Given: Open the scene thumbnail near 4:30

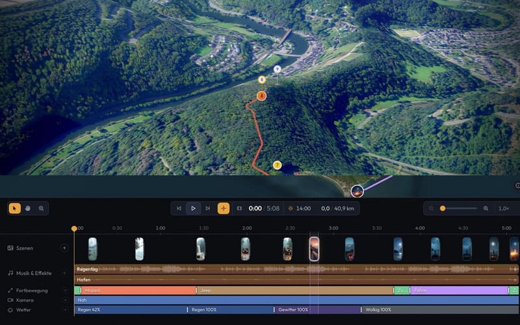Looking at the screenshot, I should coord(467,249).
